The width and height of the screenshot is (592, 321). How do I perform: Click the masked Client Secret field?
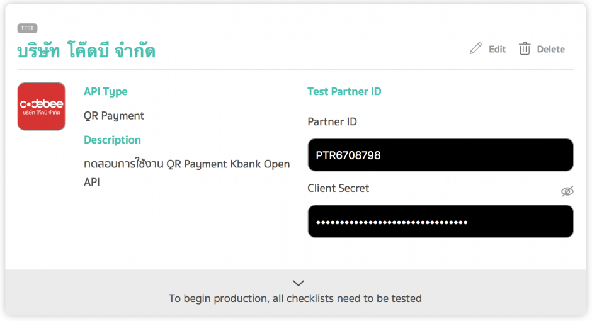[441, 222]
